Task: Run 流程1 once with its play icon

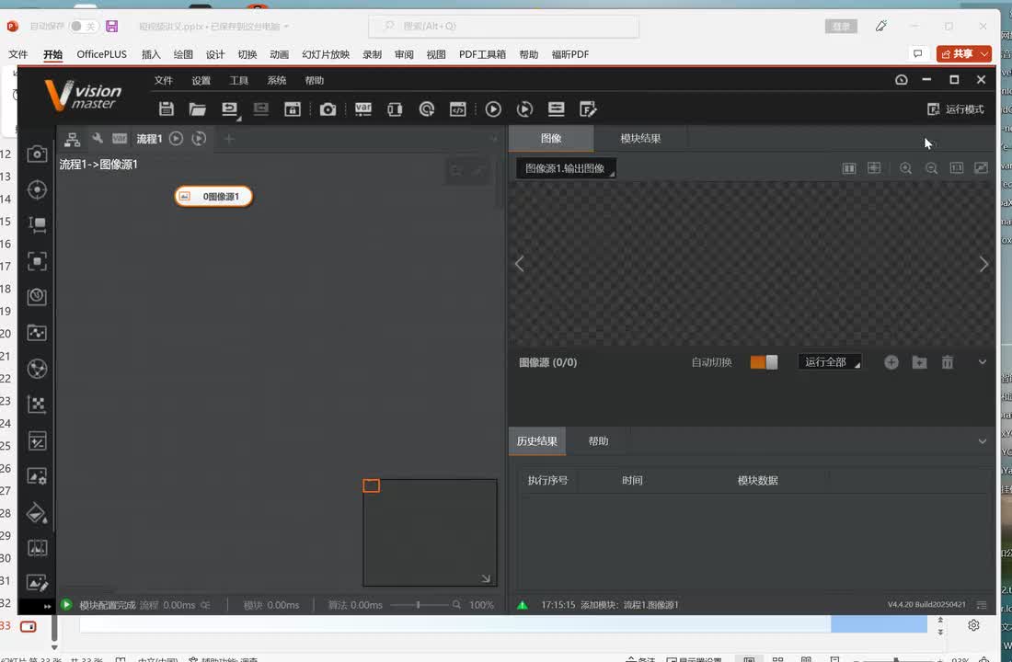Action: [x=177, y=138]
